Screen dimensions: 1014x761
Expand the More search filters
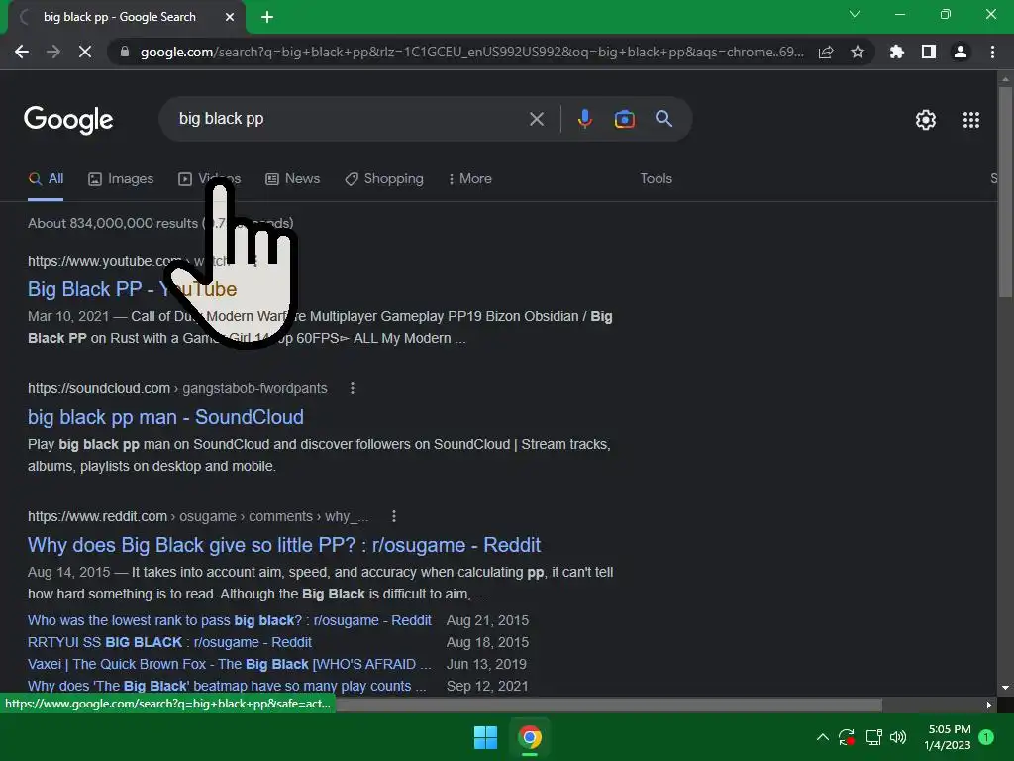click(470, 179)
